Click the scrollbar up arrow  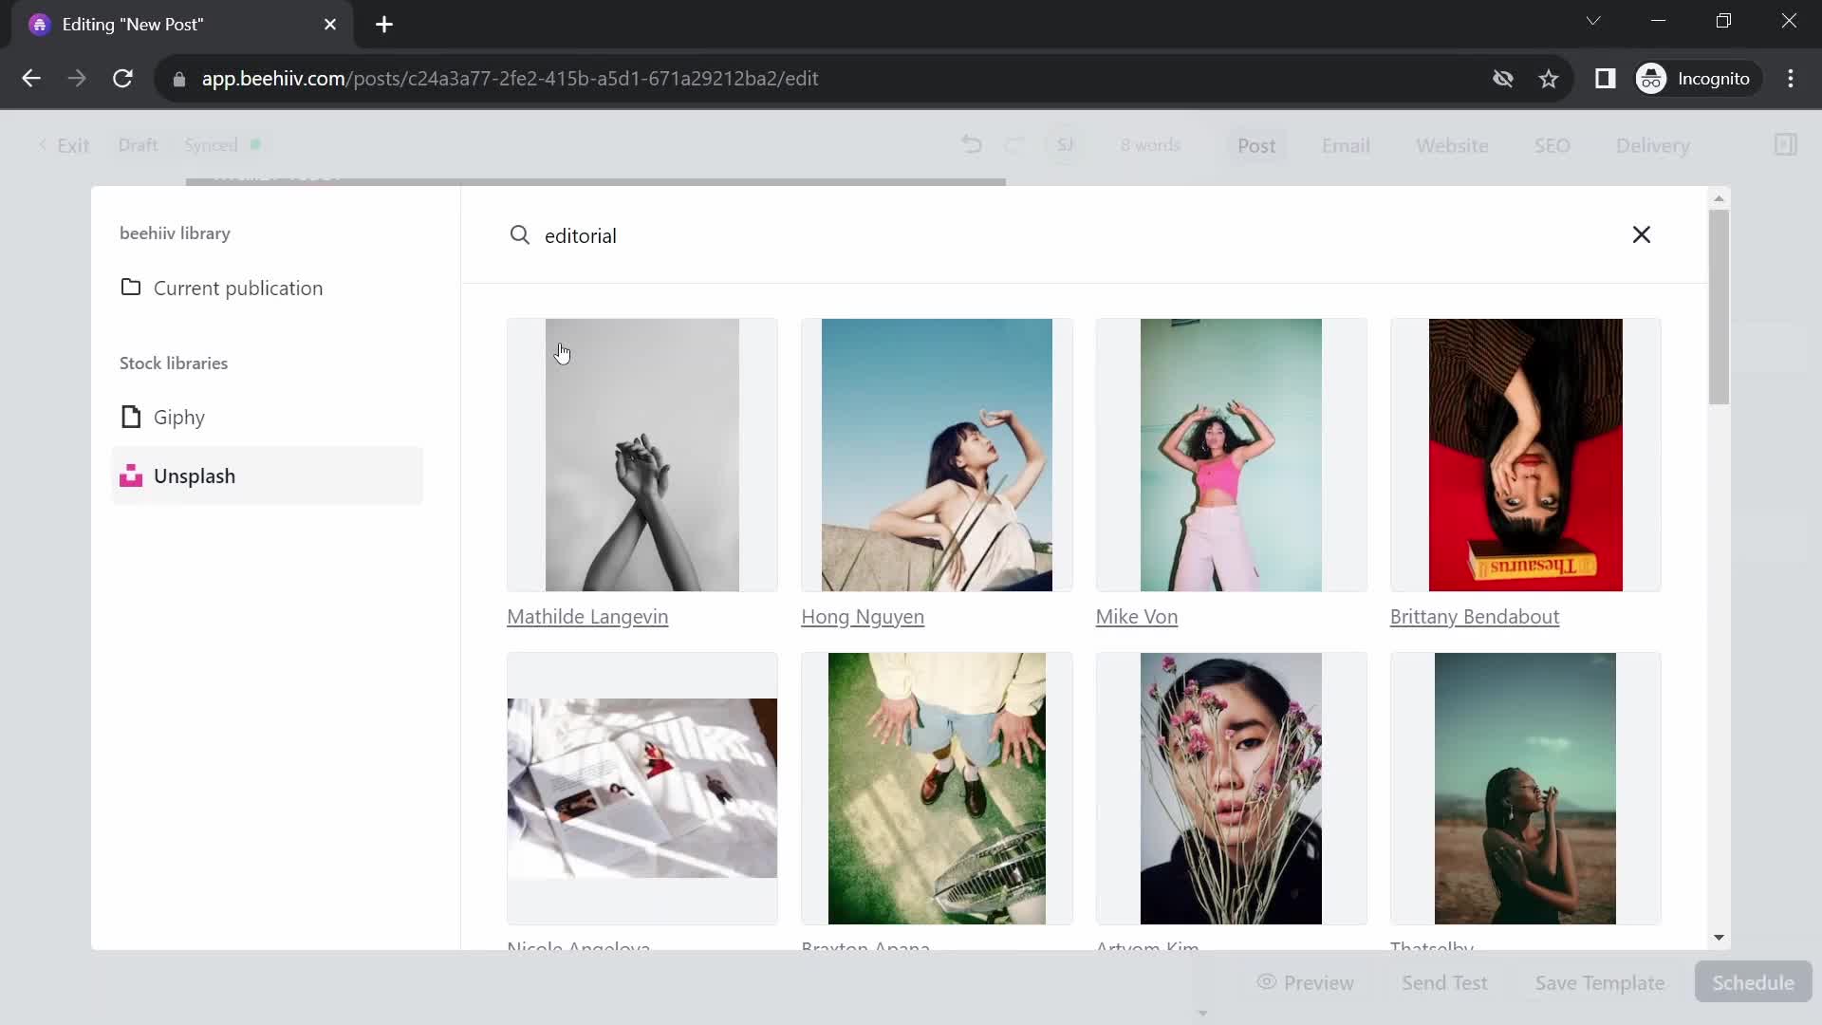coord(1719,198)
